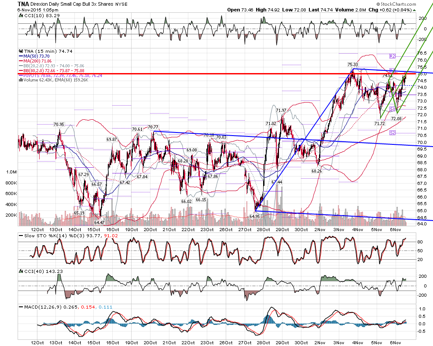Click the 1.0M volume axis label

pyautogui.click(x=11, y=172)
